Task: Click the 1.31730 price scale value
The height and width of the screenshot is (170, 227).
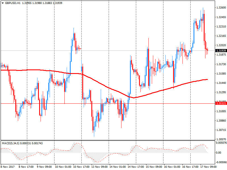Action: point(221,64)
